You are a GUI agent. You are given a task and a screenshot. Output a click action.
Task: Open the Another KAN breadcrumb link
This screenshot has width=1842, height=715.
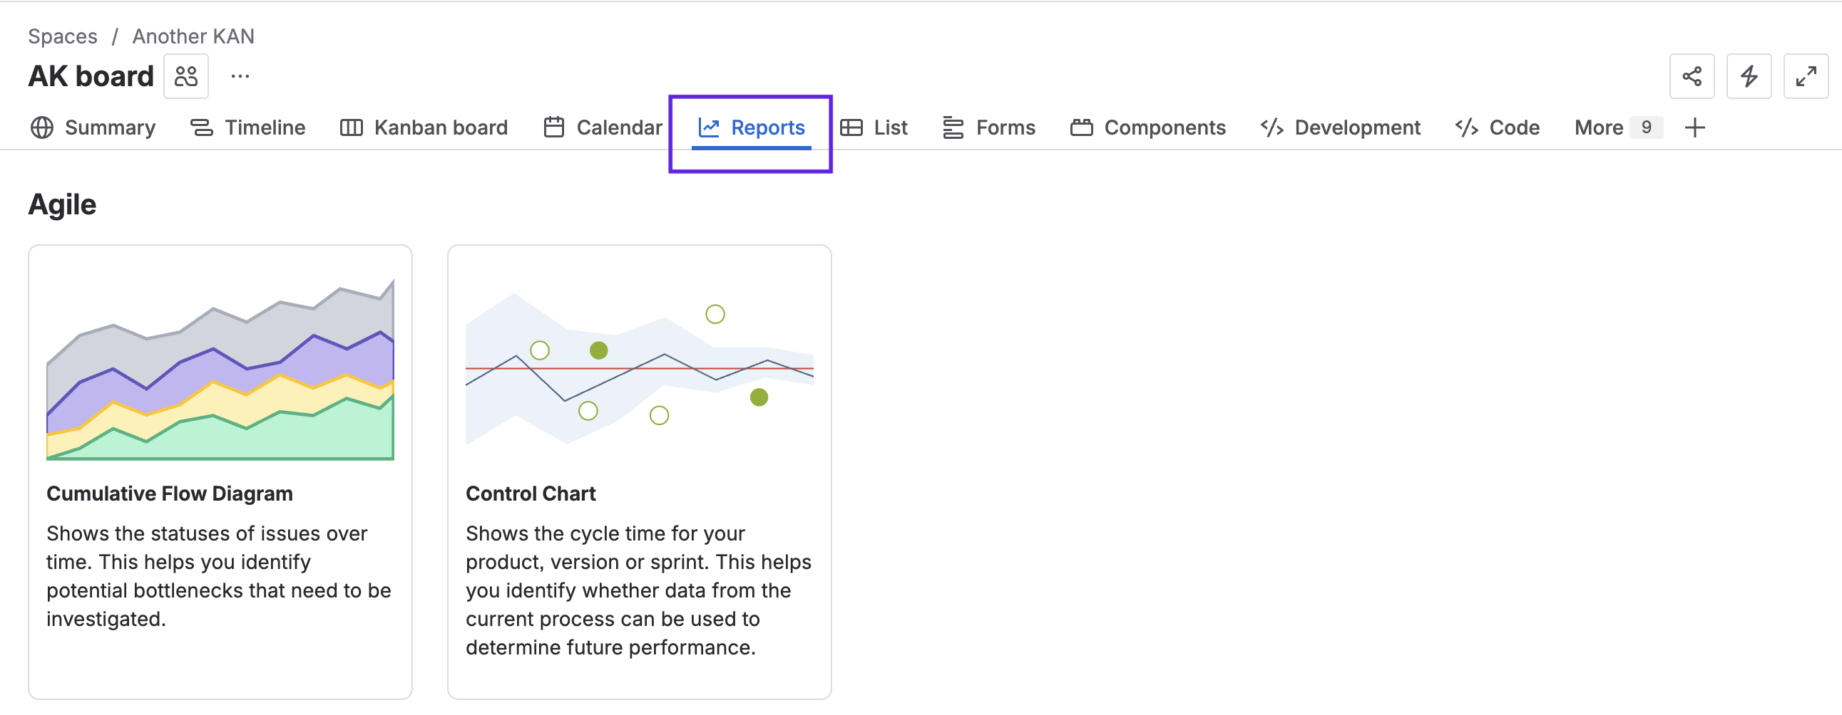point(192,36)
